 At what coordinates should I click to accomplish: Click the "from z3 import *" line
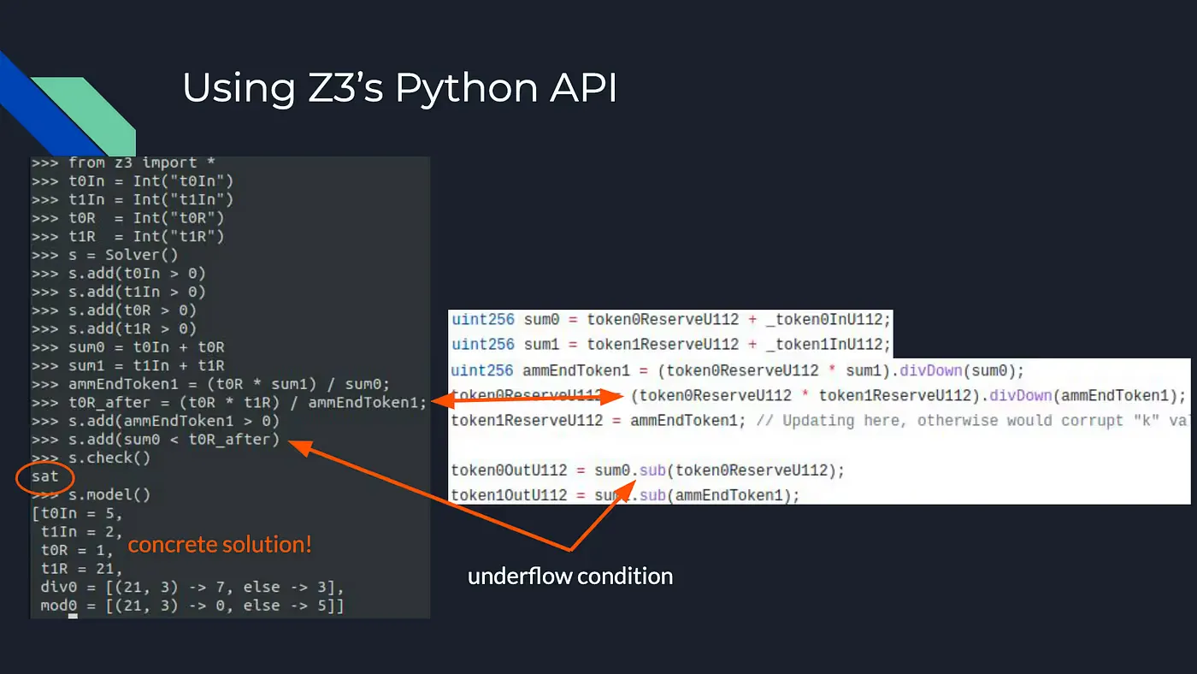pyautogui.click(x=115, y=163)
